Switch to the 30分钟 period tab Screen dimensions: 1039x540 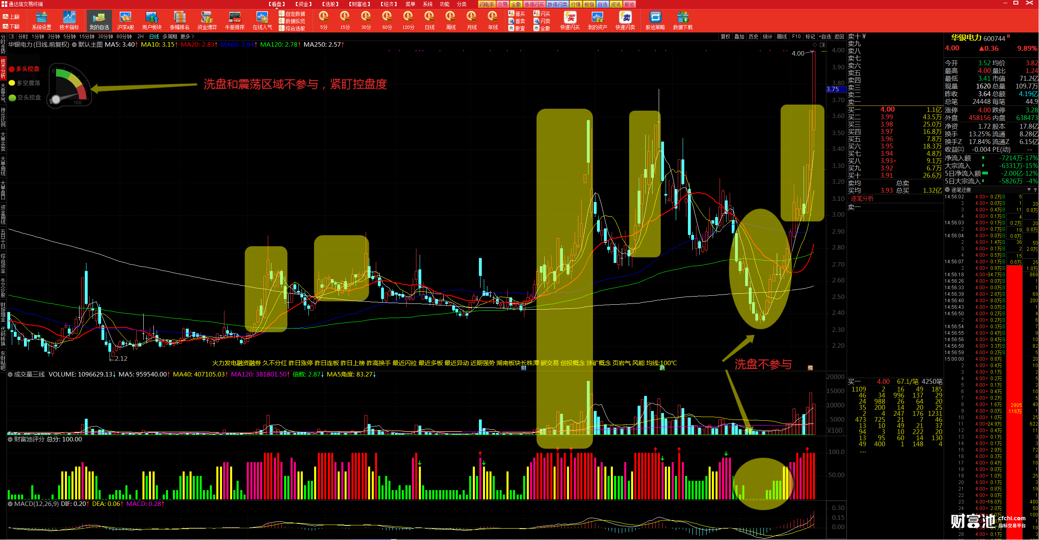(x=105, y=37)
